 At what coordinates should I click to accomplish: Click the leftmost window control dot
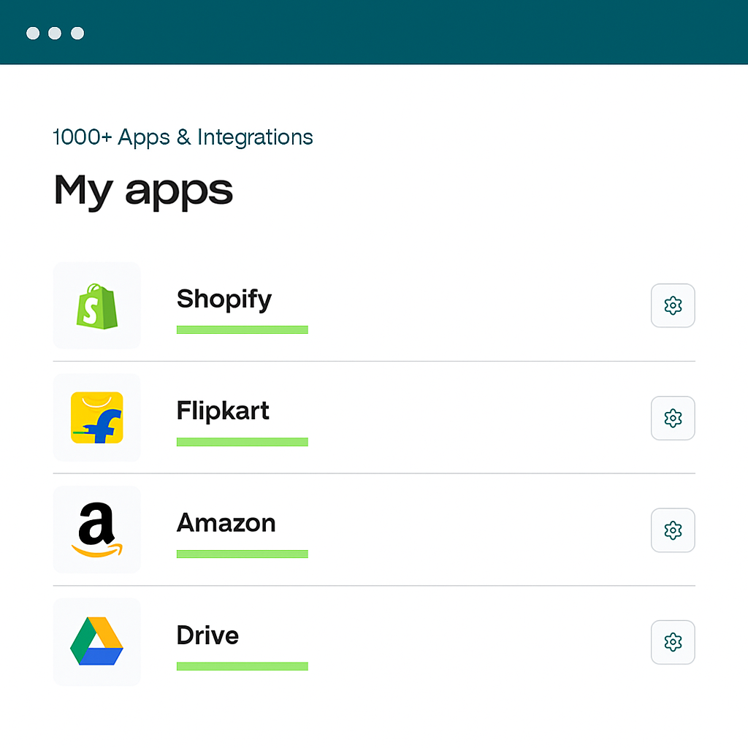tap(33, 34)
